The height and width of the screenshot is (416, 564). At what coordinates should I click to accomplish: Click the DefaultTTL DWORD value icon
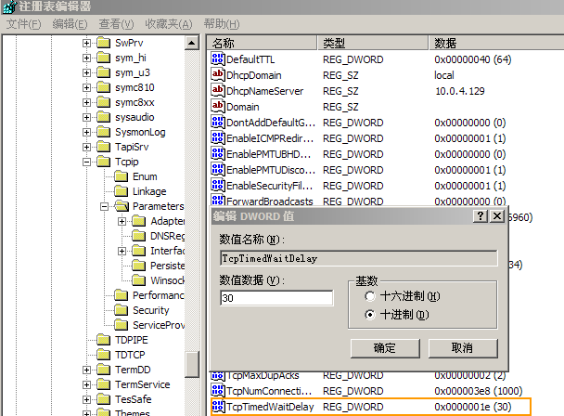pos(219,59)
